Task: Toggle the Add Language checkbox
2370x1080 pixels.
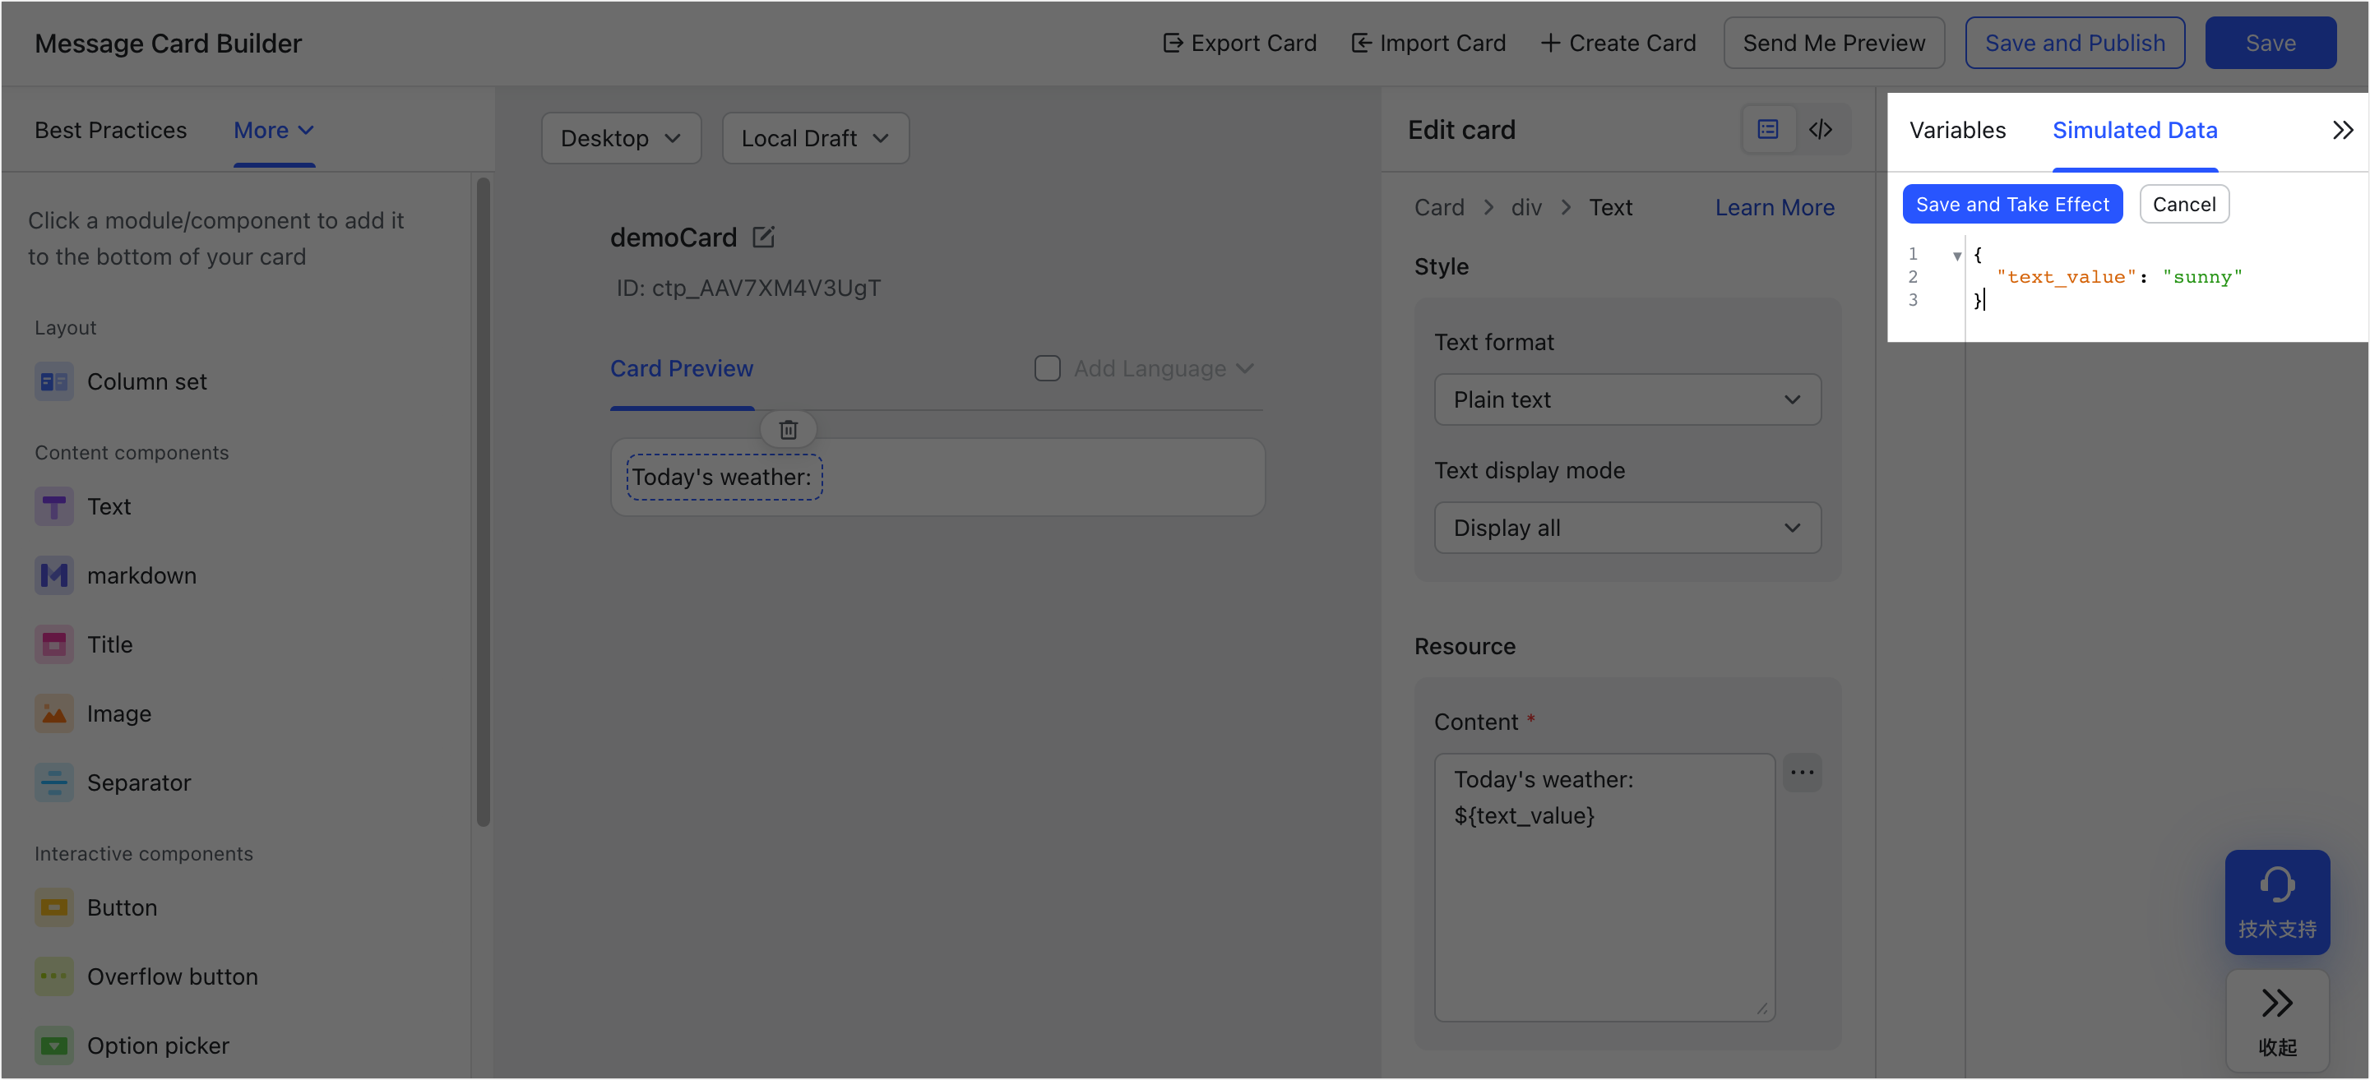Action: [x=1047, y=369]
